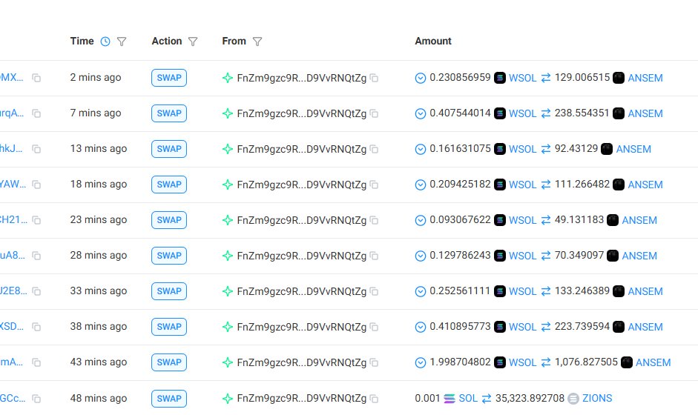Copy From address in 23 mins ago row
Image resolution: width=698 pixels, height=415 pixels.
point(375,220)
